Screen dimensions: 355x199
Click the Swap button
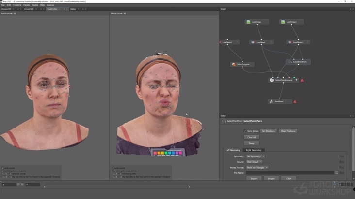251,143
